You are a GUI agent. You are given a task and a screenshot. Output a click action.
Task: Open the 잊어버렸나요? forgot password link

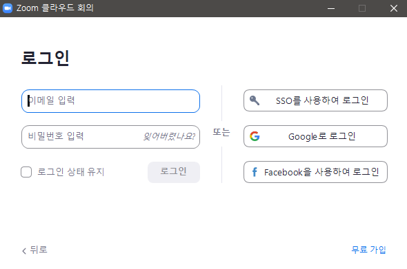tap(169, 136)
